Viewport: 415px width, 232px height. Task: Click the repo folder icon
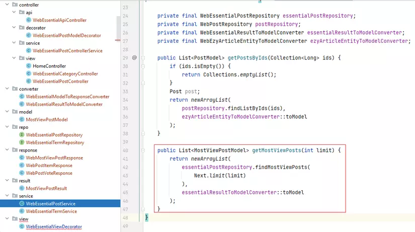15,127
